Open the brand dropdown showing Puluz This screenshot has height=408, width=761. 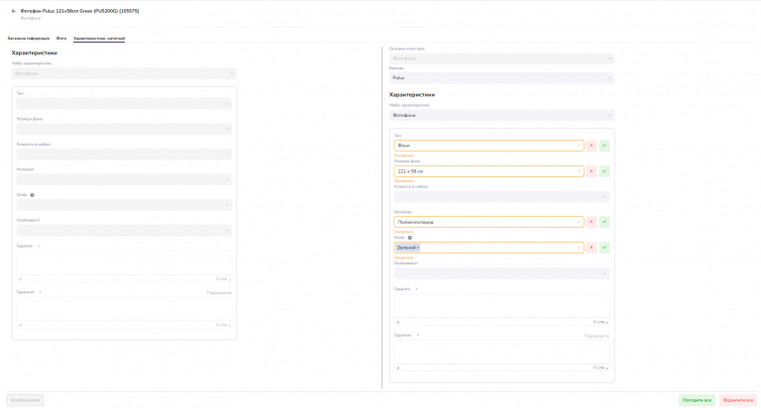tap(501, 77)
